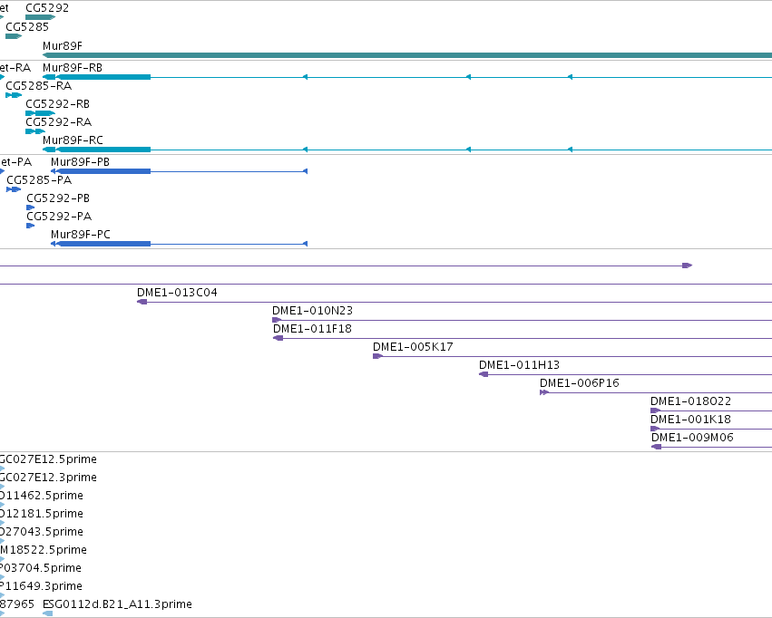772x618 pixels.
Task: Select the Mur89F gene label
Action: (63, 46)
